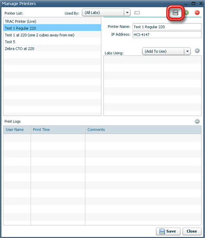Click the Close button at bottom
Screen dimensions: 205x238
[192, 231]
